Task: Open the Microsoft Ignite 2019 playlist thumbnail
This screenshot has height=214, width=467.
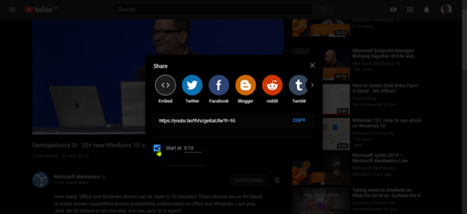Action: (321, 169)
